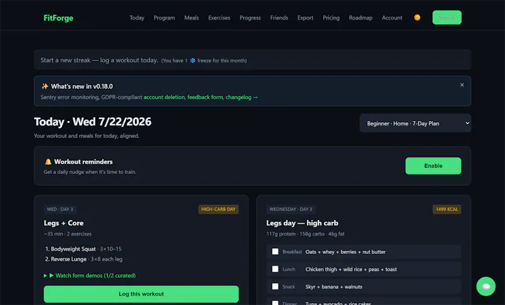
Task: Open the Program nav item
Action: point(164,18)
